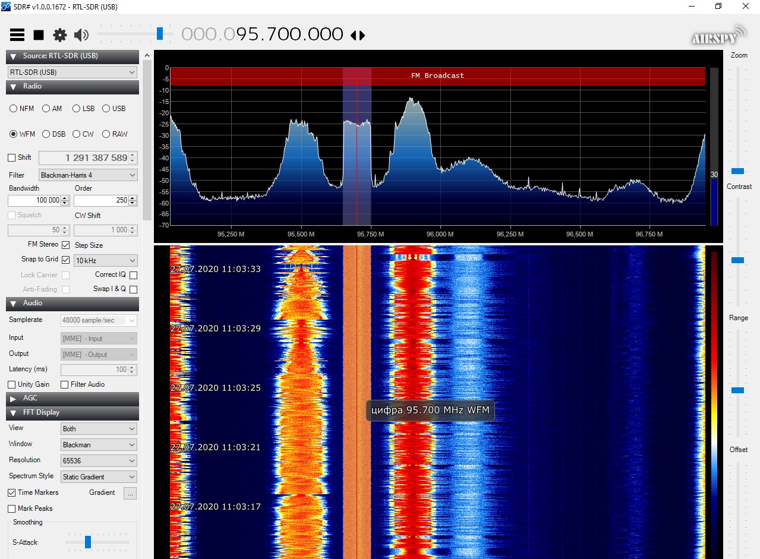Enable the Unity Gain checkbox
The width and height of the screenshot is (760, 559).
(x=12, y=385)
